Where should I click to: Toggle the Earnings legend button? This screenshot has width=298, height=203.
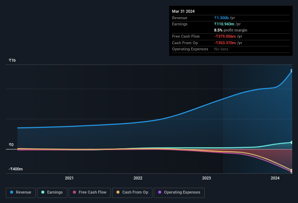pos(52,192)
